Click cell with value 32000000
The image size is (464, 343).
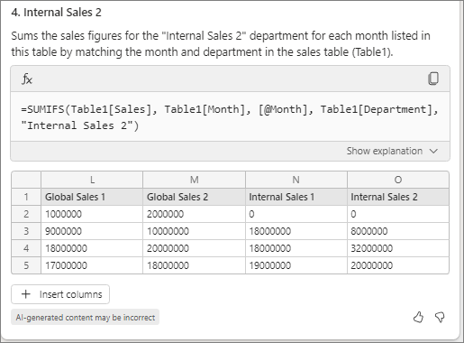point(398,248)
